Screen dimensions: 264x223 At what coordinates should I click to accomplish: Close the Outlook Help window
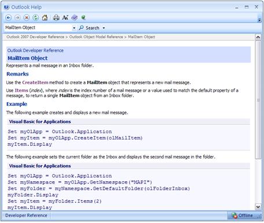click(x=256, y=7)
